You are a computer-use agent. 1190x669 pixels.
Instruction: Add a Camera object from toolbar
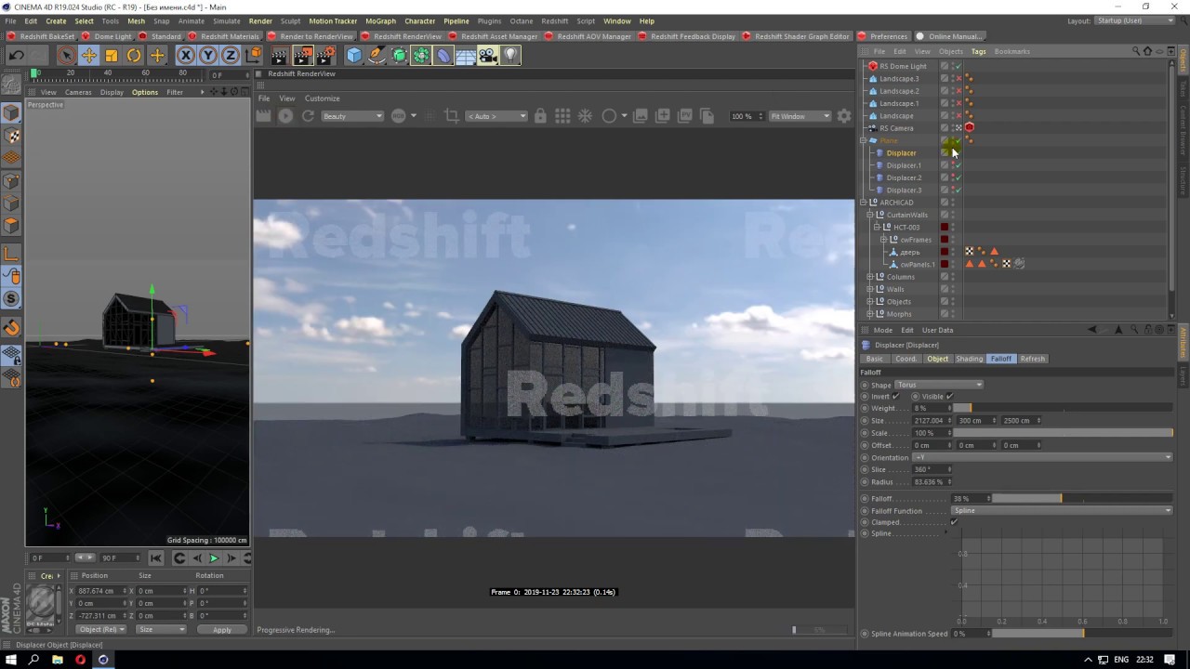(488, 56)
